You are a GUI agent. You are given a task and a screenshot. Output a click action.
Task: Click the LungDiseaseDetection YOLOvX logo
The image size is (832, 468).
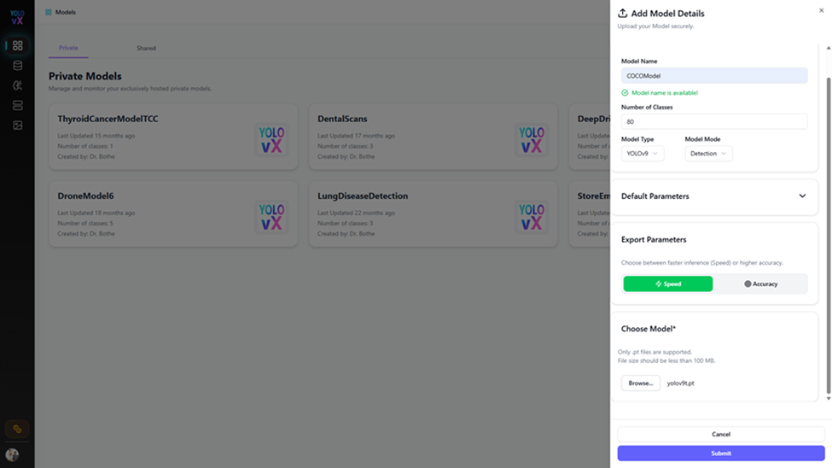532,217
